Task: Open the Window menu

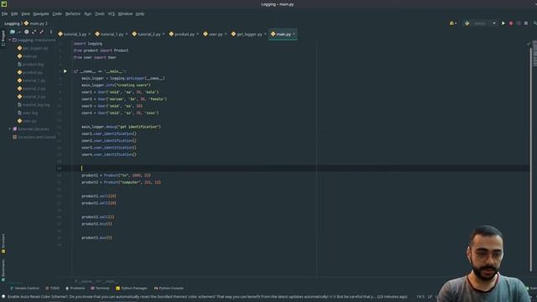Action: pyautogui.click(x=125, y=13)
